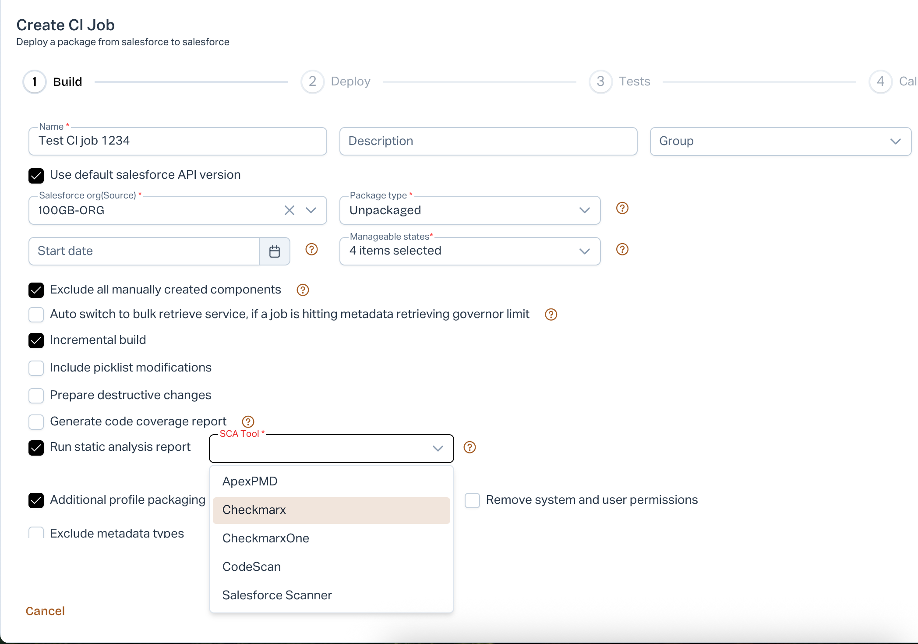Image resolution: width=918 pixels, height=644 pixels.
Task: Click help icon next to Package type
Action: click(622, 208)
